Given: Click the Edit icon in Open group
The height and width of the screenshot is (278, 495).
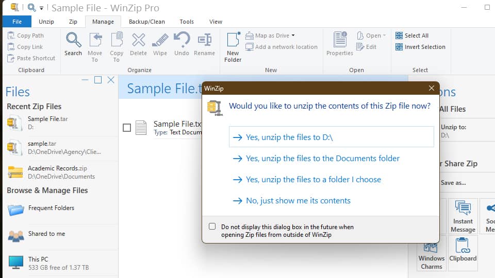Looking at the screenshot, I should (x=360, y=47).
